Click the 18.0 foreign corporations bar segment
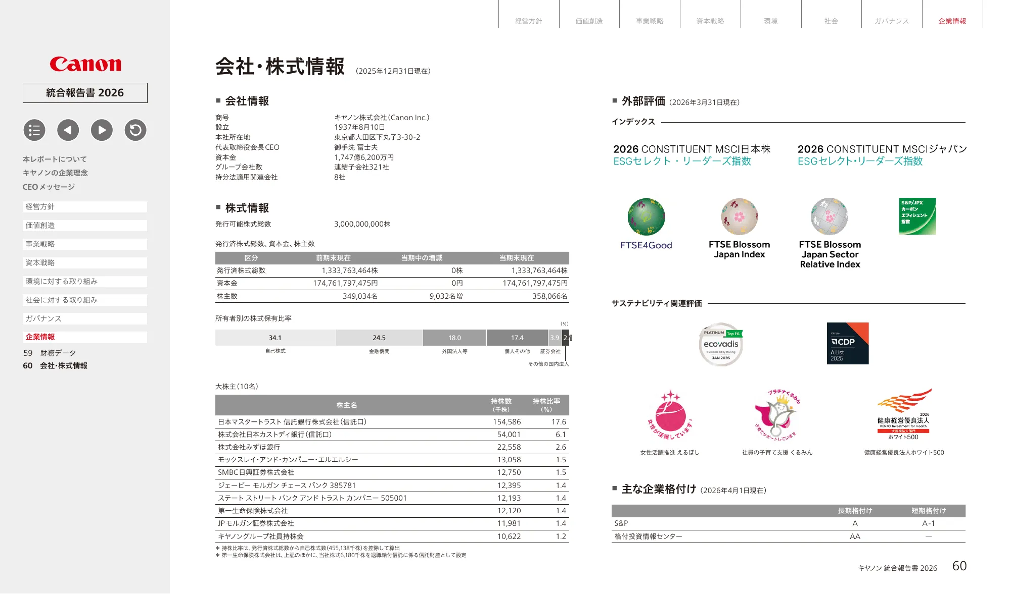 pos(454,338)
